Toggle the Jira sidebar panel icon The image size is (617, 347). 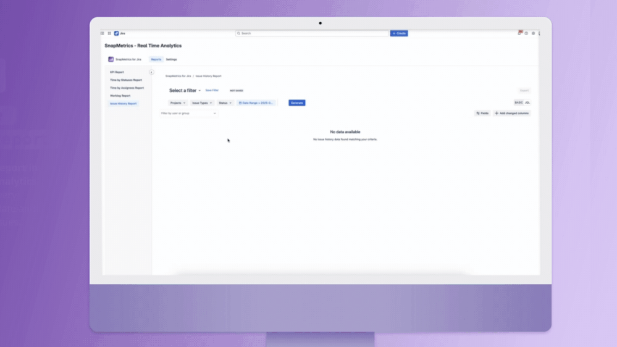103,33
